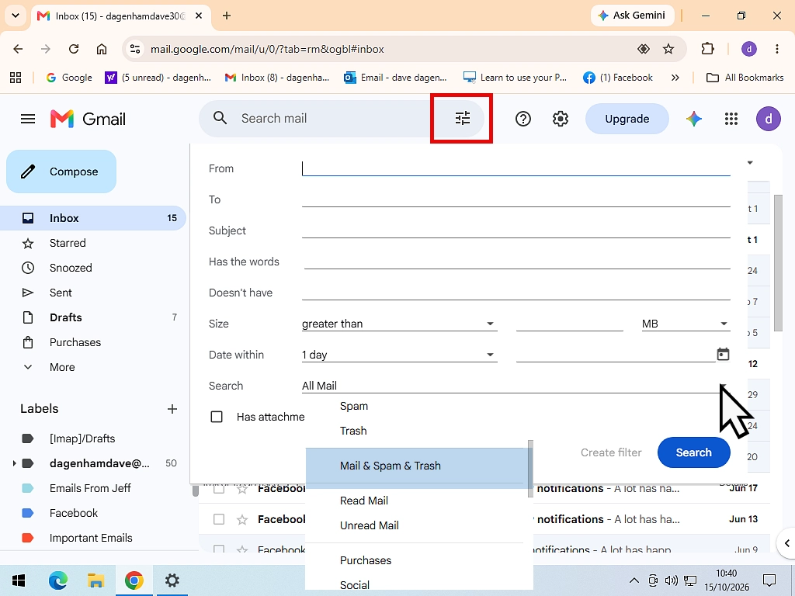
Task: Click Create filter
Action: (611, 452)
